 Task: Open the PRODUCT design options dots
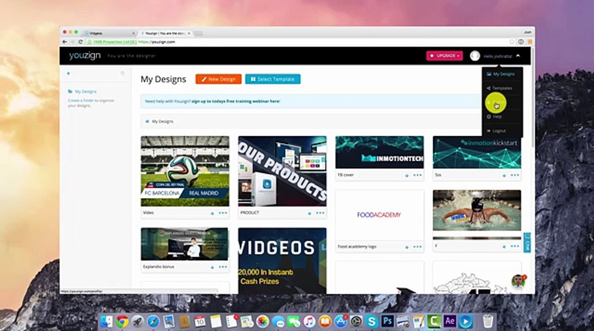320,213
